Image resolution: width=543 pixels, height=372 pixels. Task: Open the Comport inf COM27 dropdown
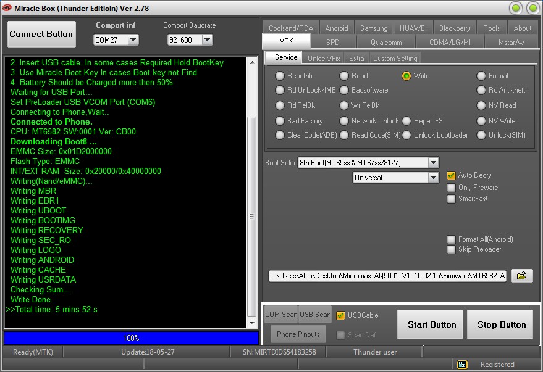pos(133,39)
